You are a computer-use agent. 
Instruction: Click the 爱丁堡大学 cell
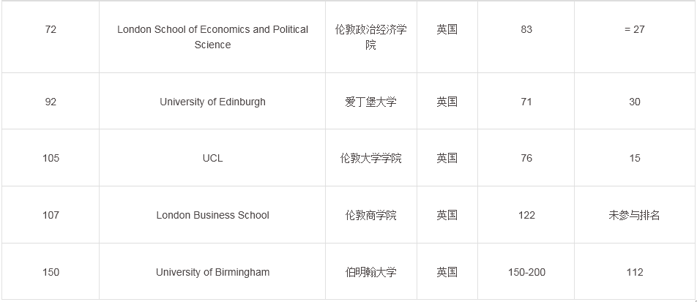(370, 102)
